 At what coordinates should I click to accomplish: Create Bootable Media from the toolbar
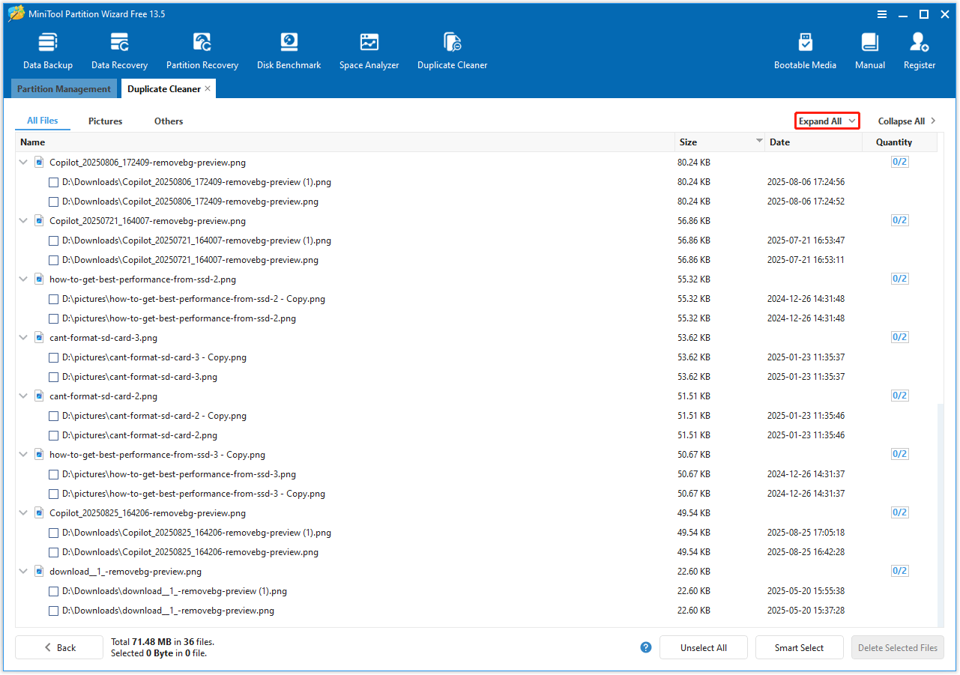click(805, 51)
